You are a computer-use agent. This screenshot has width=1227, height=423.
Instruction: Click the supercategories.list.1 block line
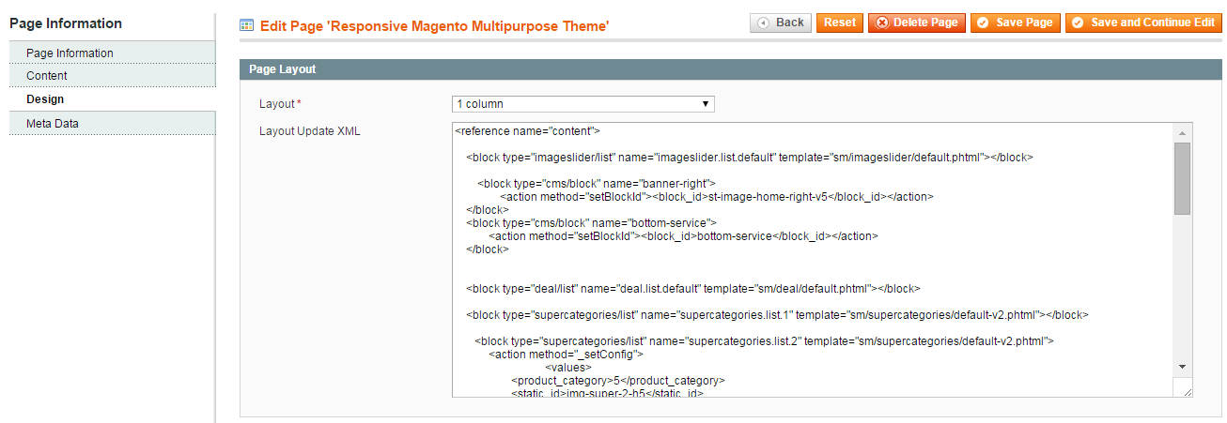(x=777, y=315)
